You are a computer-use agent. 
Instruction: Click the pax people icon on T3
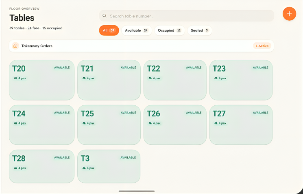coord(84,168)
